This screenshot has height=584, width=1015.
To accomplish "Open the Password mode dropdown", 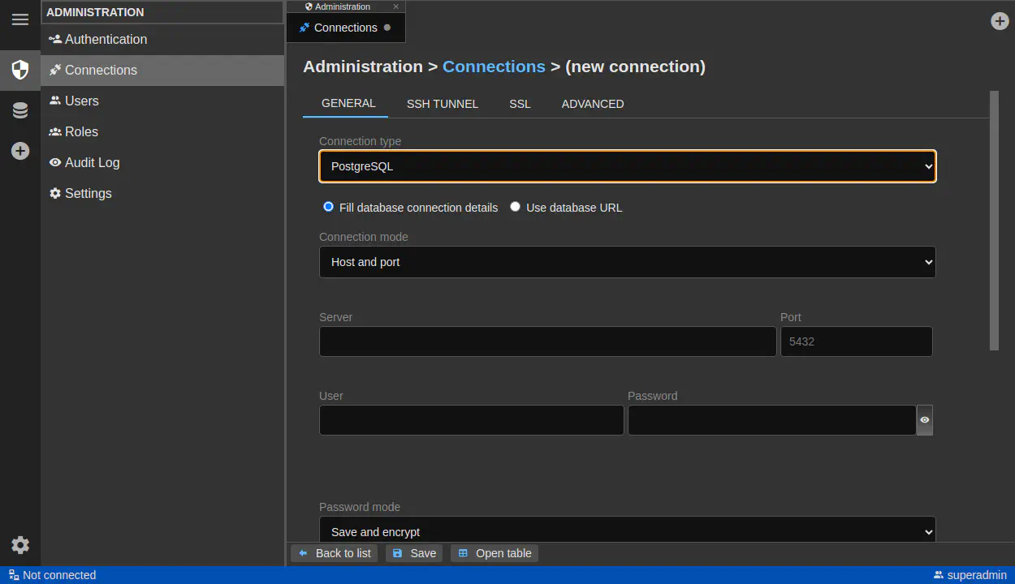I will point(628,530).
